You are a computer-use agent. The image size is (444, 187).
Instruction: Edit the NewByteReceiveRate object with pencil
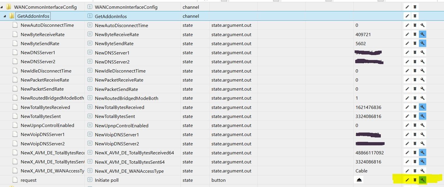pyautogui.click(x=407, y=34)
